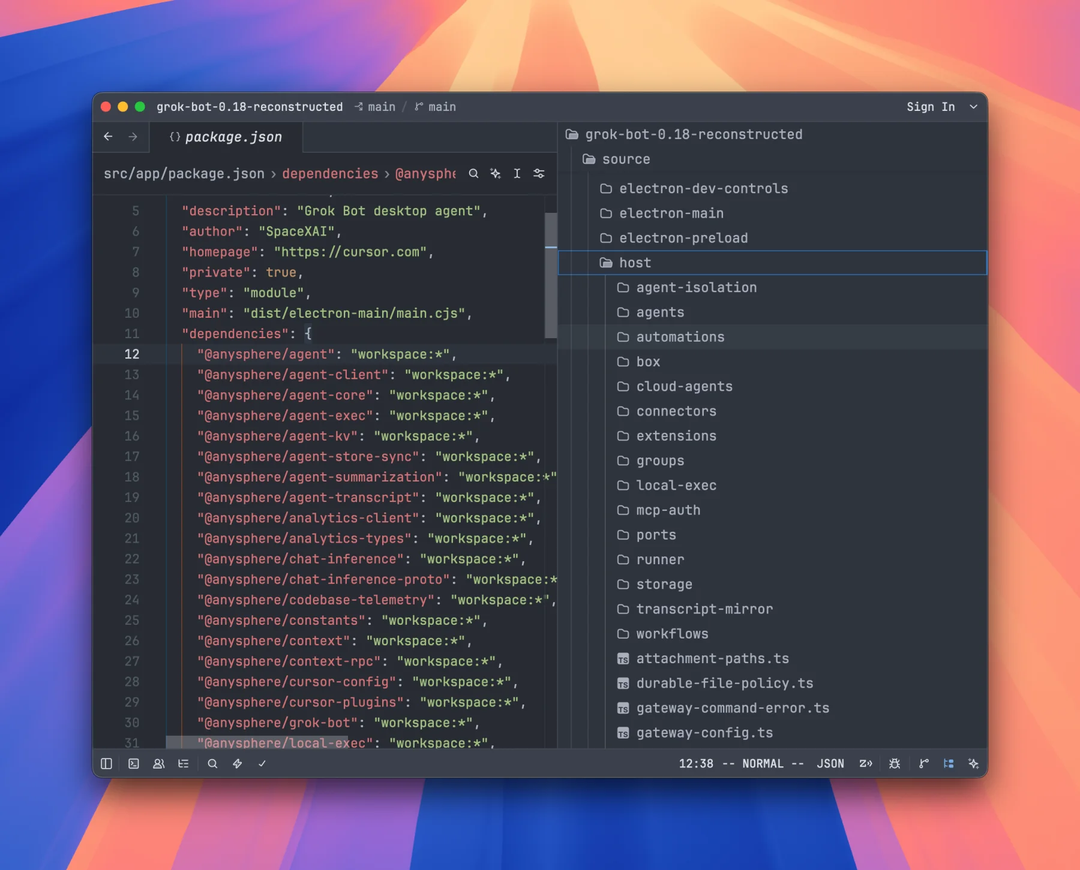This screenshot has height=870, width=1080.
Task: Click Sign In button
Action: (x=931, y=107)
